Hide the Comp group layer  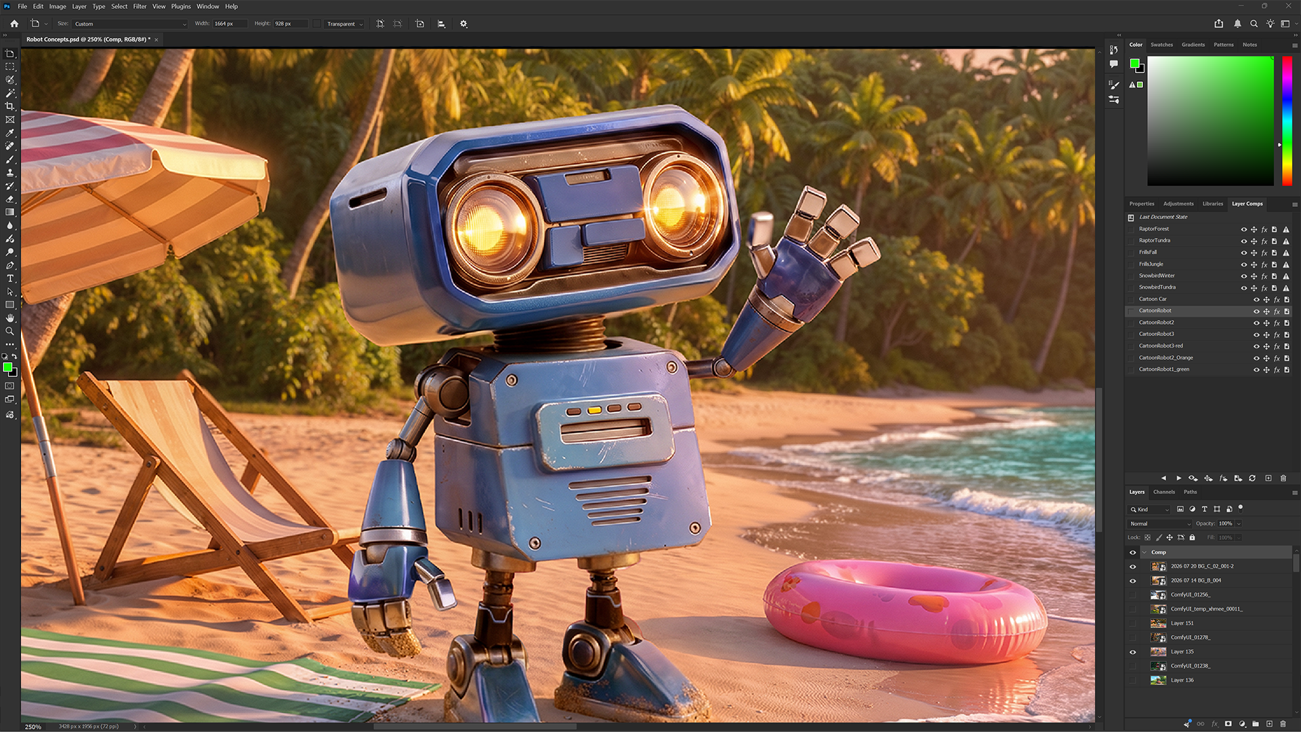point(1133,552)
